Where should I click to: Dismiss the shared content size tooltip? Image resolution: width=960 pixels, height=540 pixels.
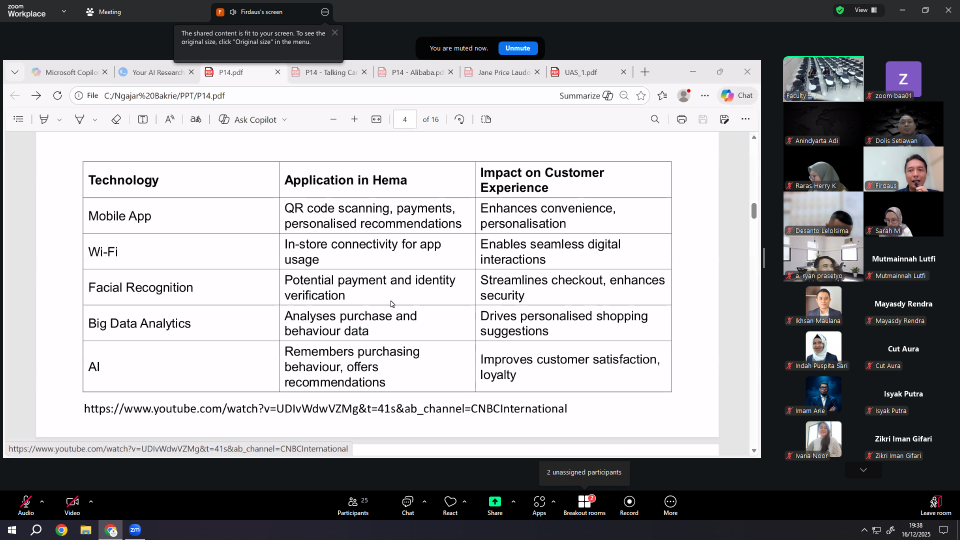coord(335,32)
